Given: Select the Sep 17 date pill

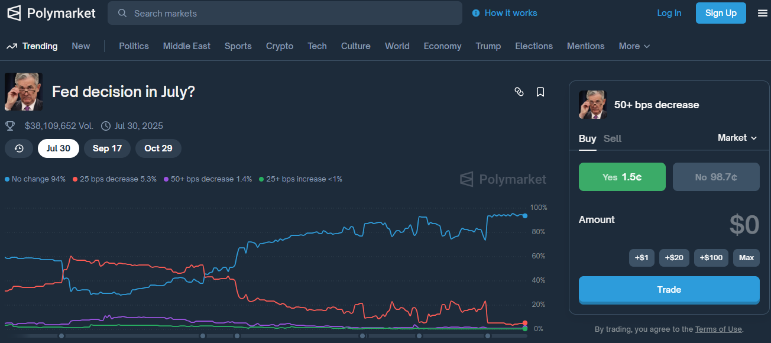Looking at the screenshot, I should coord(107,148).
